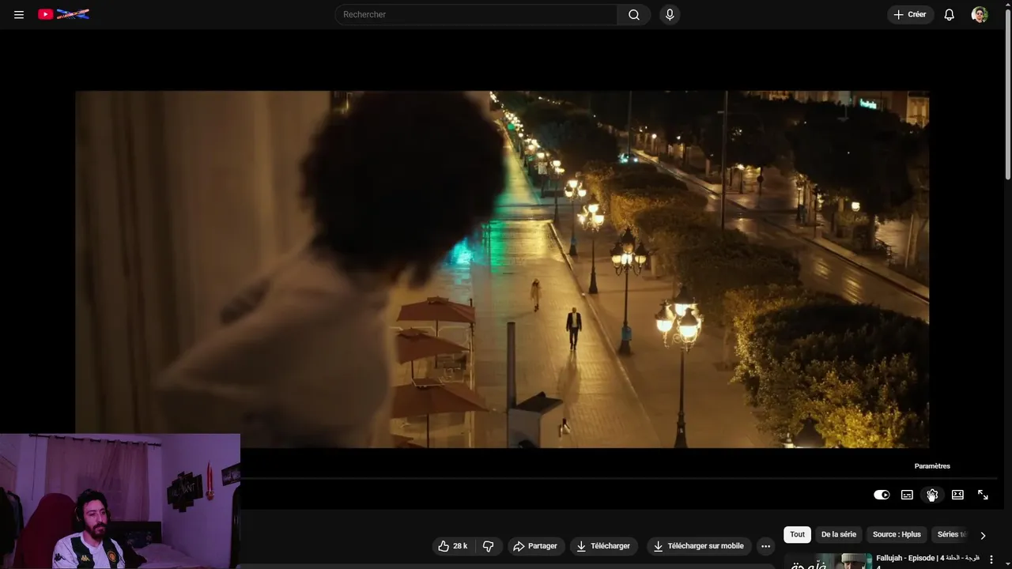Select the Séries télé chip
The height and width of the screenshot is (569, 1012).
[x=952, y=535]
